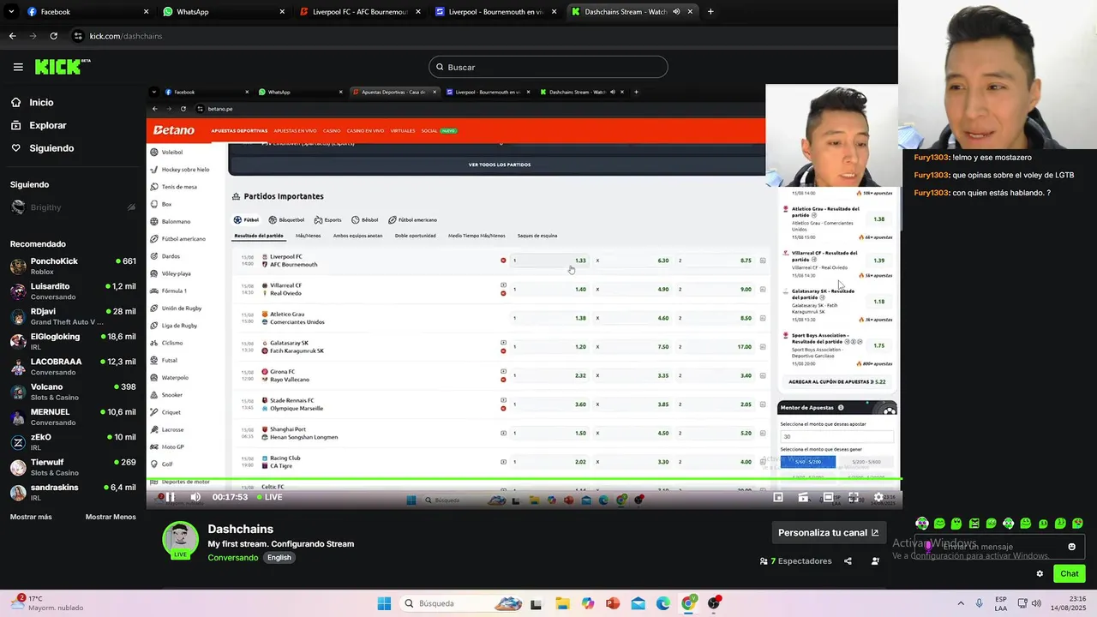1097x617 pixels.
Task: Open Microsoft Edge from taskbar
Action: point(662,603)
